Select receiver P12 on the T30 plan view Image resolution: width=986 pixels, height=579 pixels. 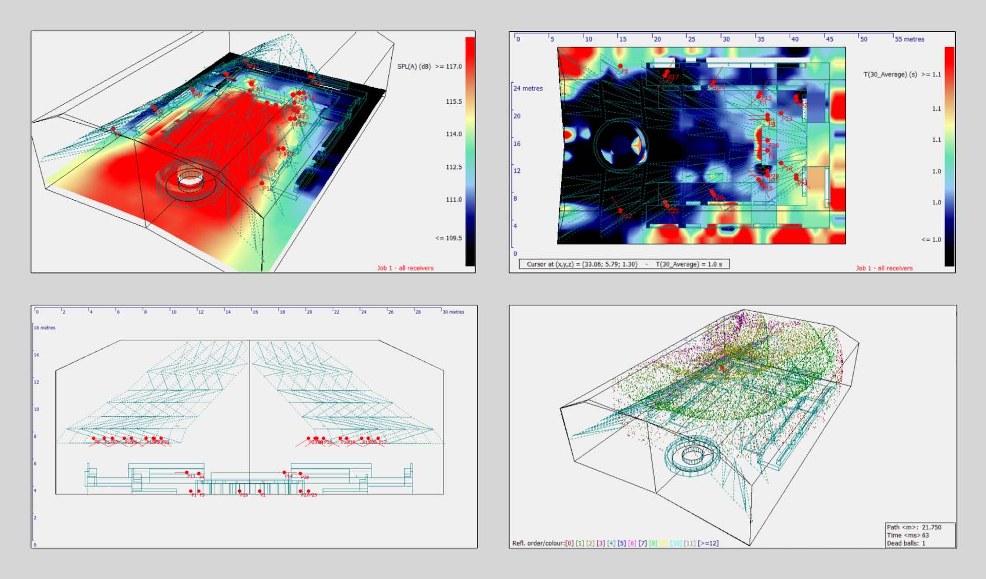pos(620,210)
